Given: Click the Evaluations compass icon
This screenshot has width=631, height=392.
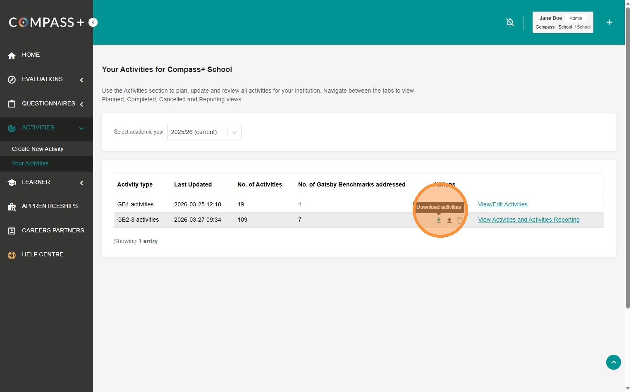Looking at the screenshot, I should tap(12, 80).
